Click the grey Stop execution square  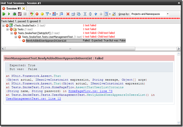point(25,14)
